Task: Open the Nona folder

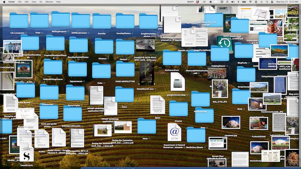Action: click(125, 94)
